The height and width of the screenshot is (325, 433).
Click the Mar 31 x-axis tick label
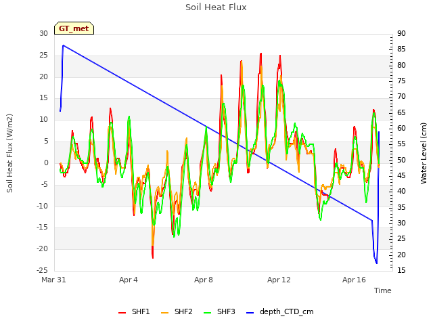click(x=53, y=280)
